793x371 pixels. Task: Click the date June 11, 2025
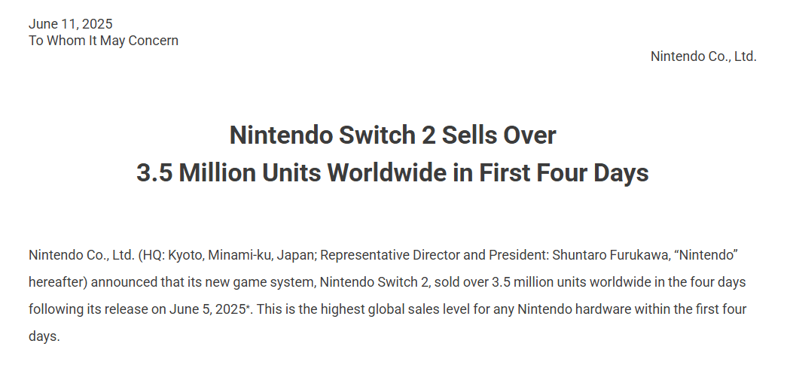70,24
